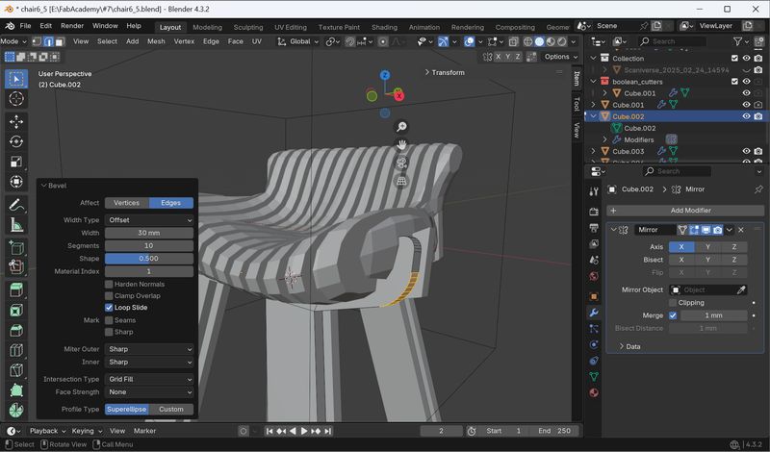Enable Mark Sharp checkbox

(109, 332)
